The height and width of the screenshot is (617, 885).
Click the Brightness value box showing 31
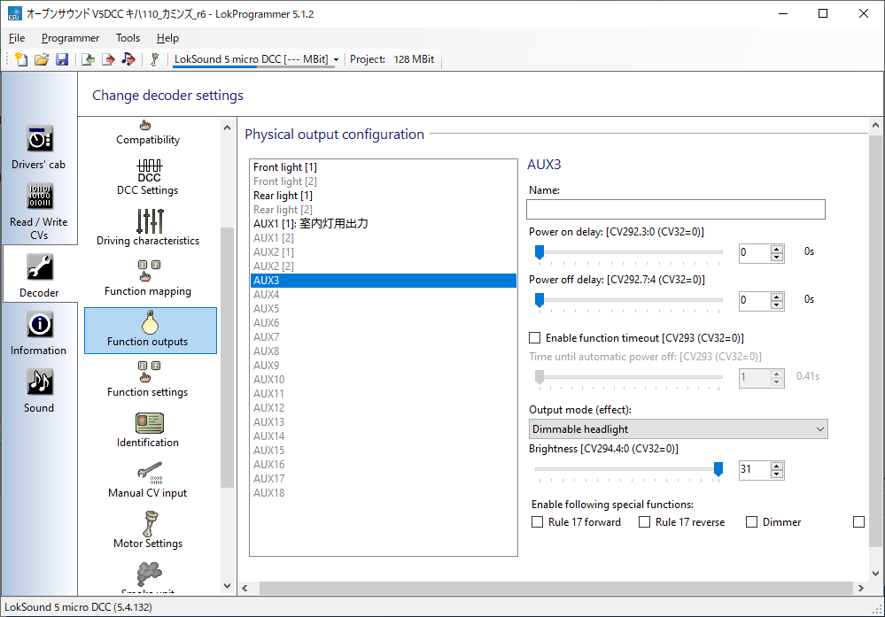point(755,469)
